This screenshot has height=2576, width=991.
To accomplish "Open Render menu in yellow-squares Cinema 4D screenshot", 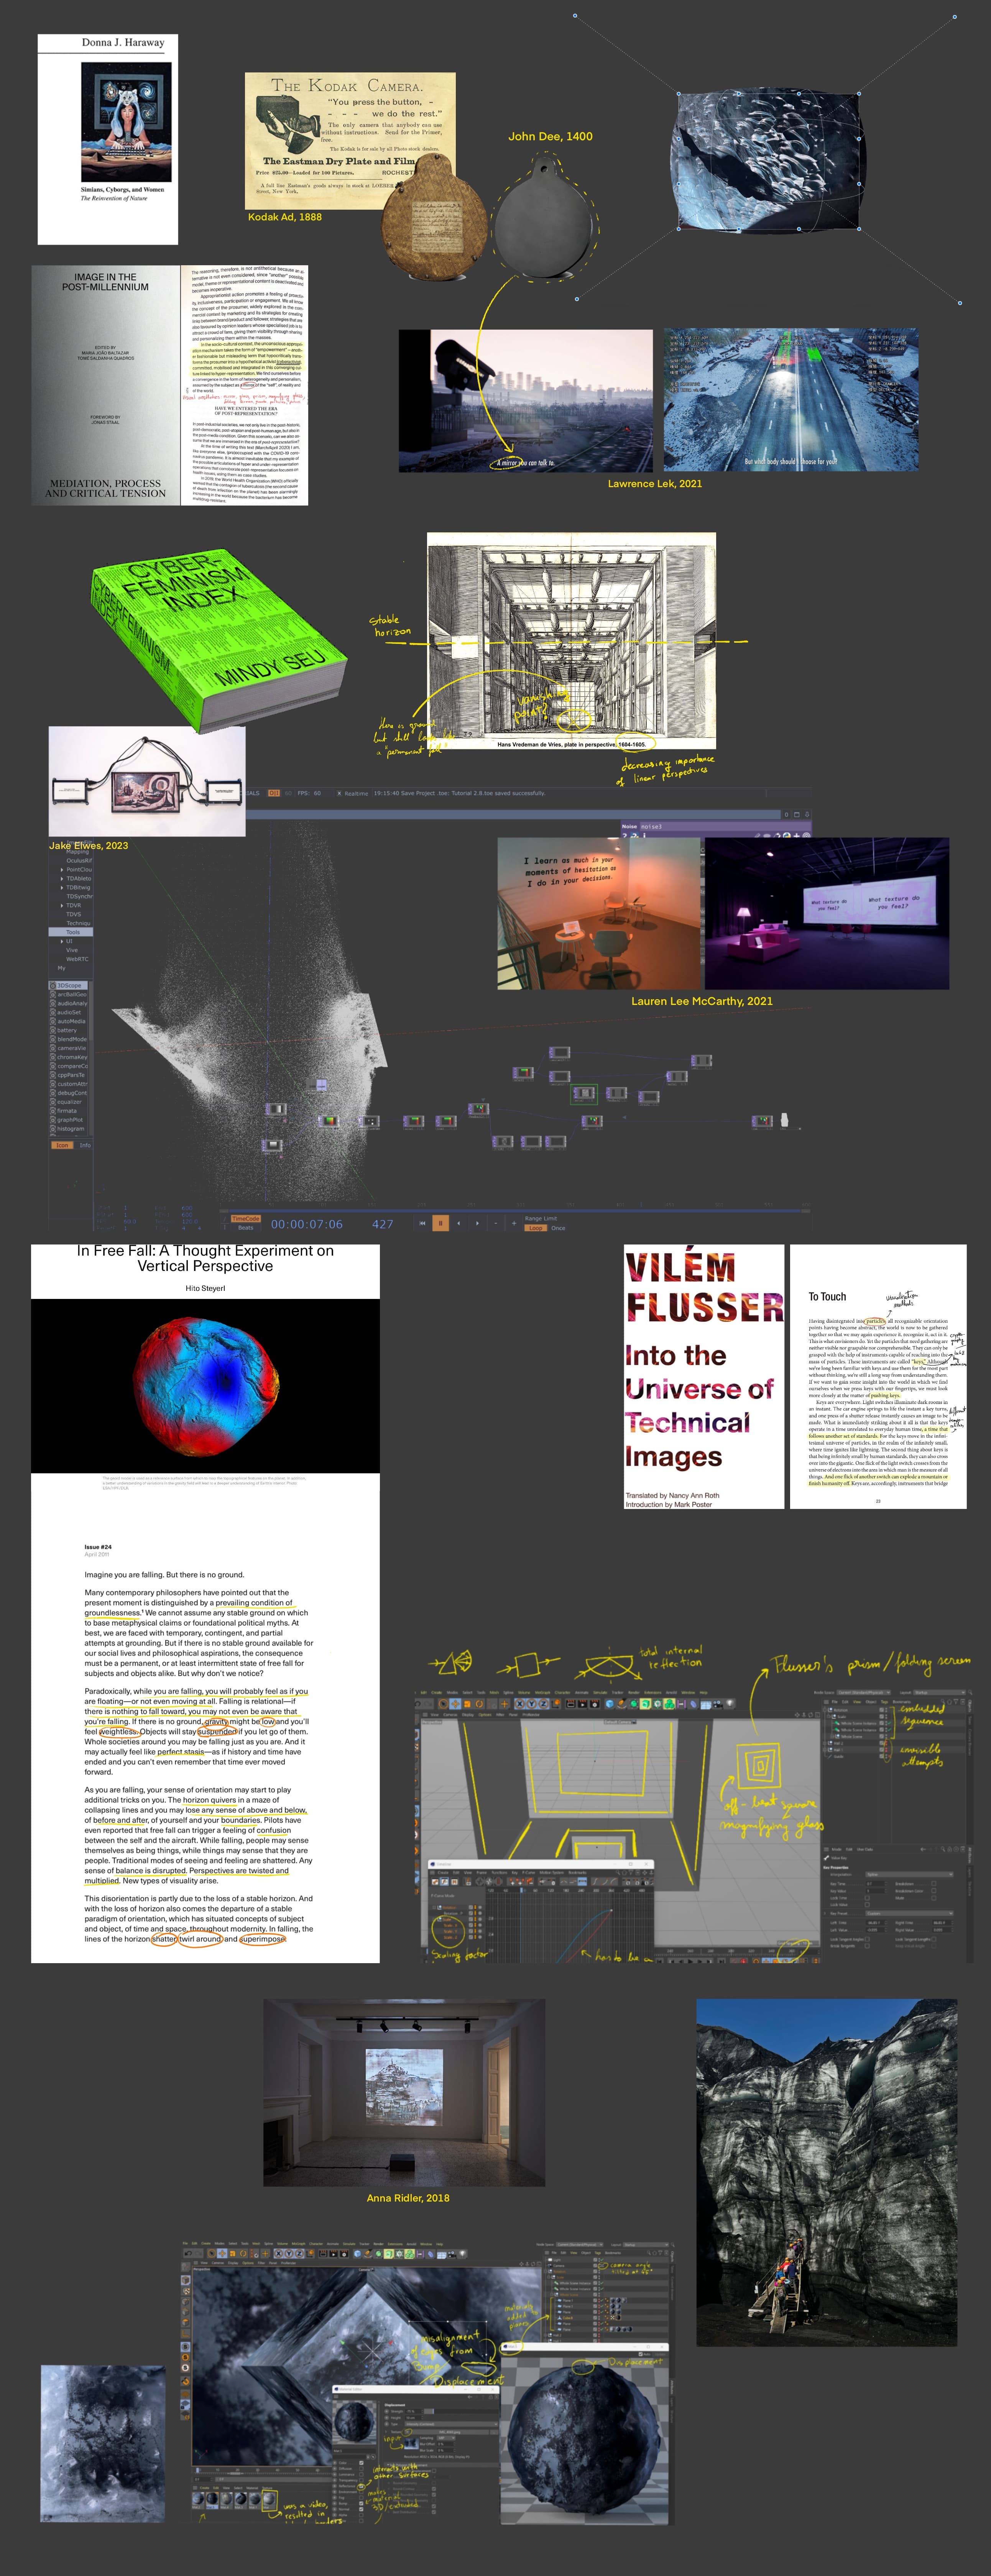I will 634,1692.
